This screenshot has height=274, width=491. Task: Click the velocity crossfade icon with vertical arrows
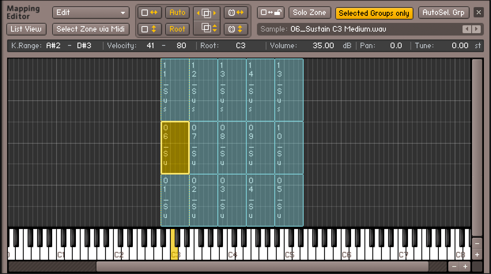click(x=236, y=29)
